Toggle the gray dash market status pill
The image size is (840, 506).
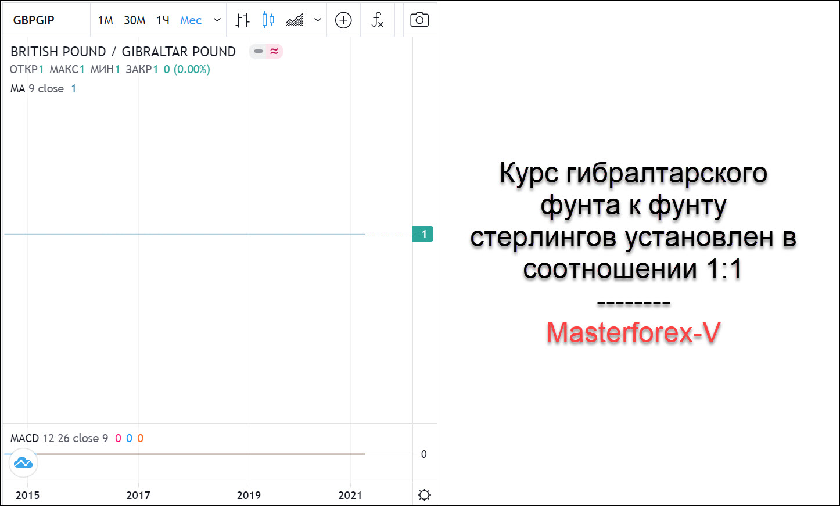[259, 51]
